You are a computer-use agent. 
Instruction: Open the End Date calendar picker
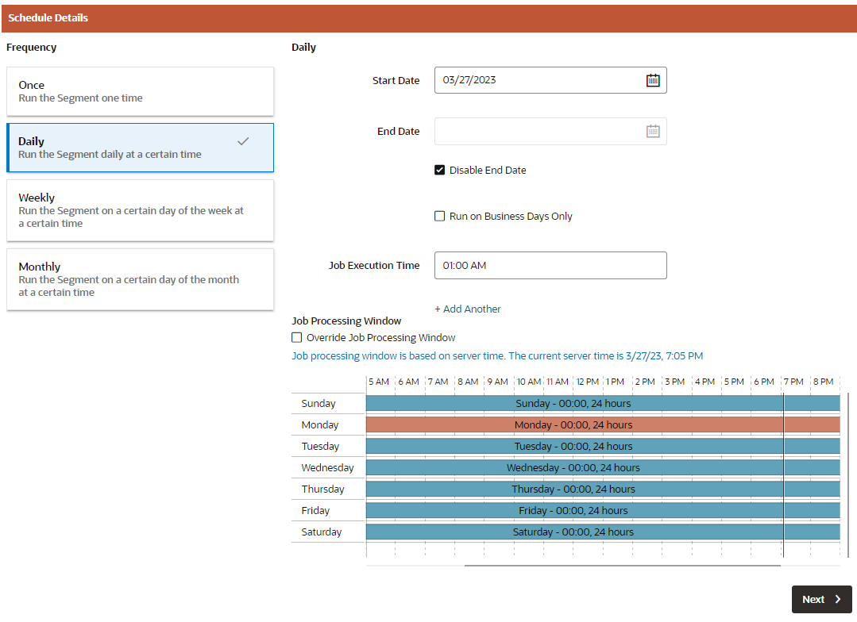point(653,131)
